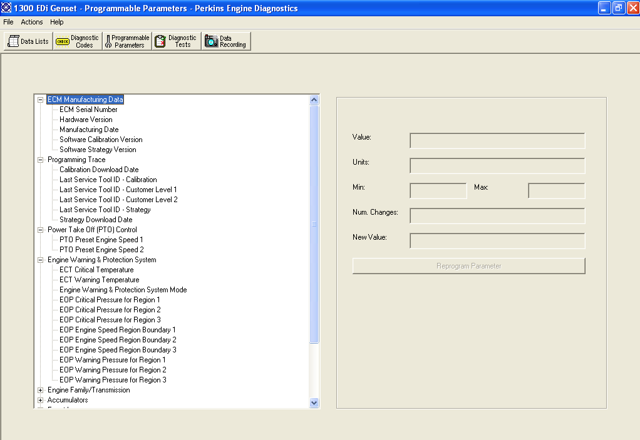
Task: Select EOP Critical Pressure for Region 3
Action: (110, 320)
